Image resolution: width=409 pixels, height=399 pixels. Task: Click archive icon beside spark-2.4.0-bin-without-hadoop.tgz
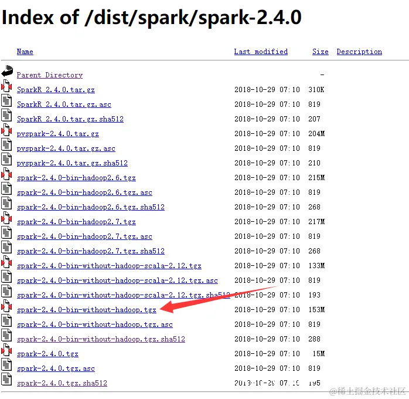[x=6, y=305]
